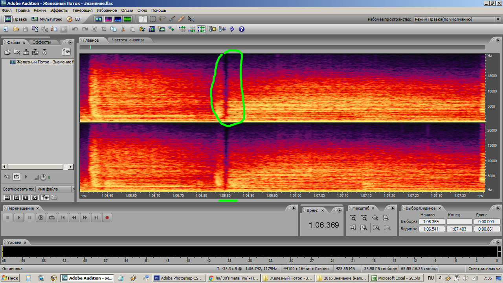The height and width of the screenshot is (283, 503).
Task: Click the Open file folder icon
Action: [16, 29]
